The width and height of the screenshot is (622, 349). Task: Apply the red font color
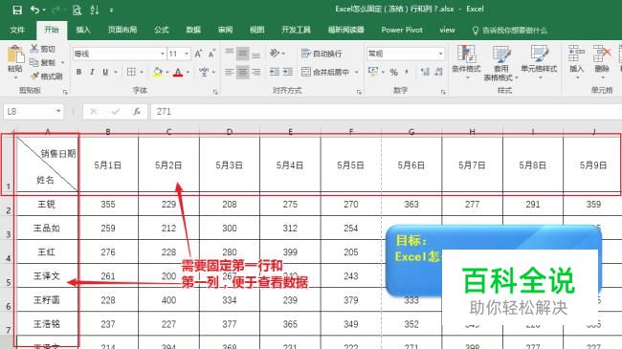pos(178,72)
